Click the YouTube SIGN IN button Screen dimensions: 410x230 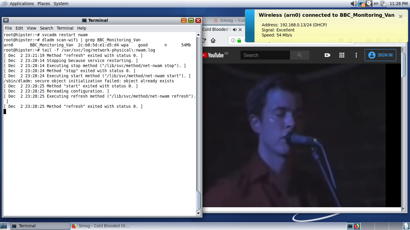tap(380, 55)
